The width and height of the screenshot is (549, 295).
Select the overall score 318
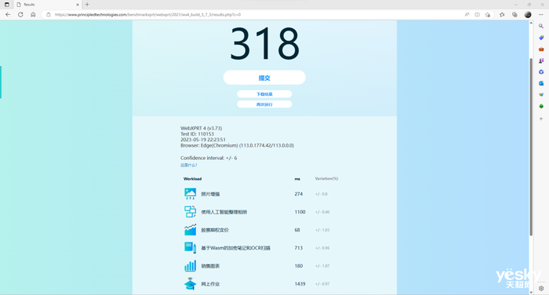tap(265, 44)
